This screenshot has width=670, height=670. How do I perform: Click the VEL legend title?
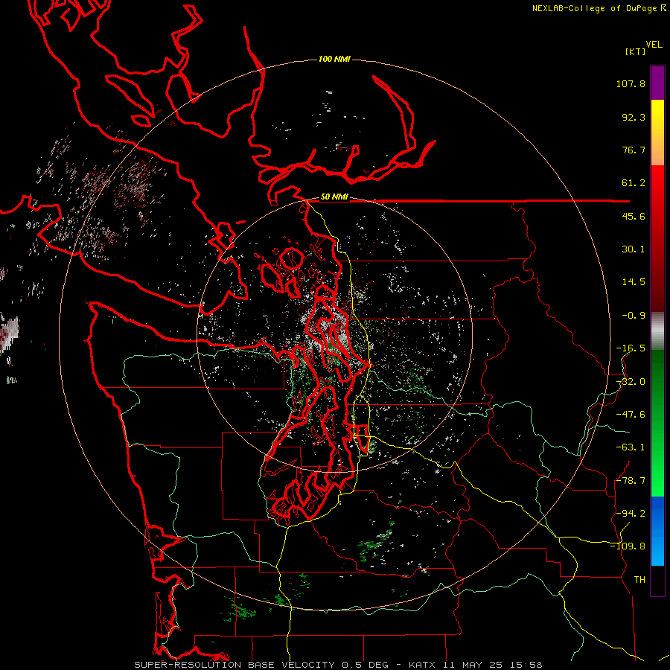click(654, 45)
